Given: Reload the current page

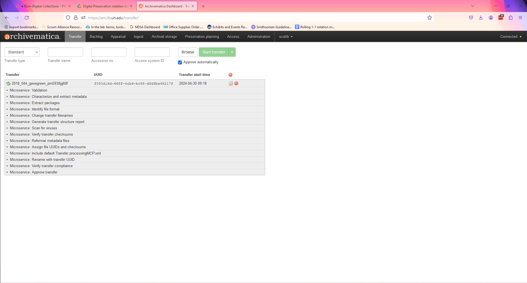Looking at the screenshot, I should [27, 18].
